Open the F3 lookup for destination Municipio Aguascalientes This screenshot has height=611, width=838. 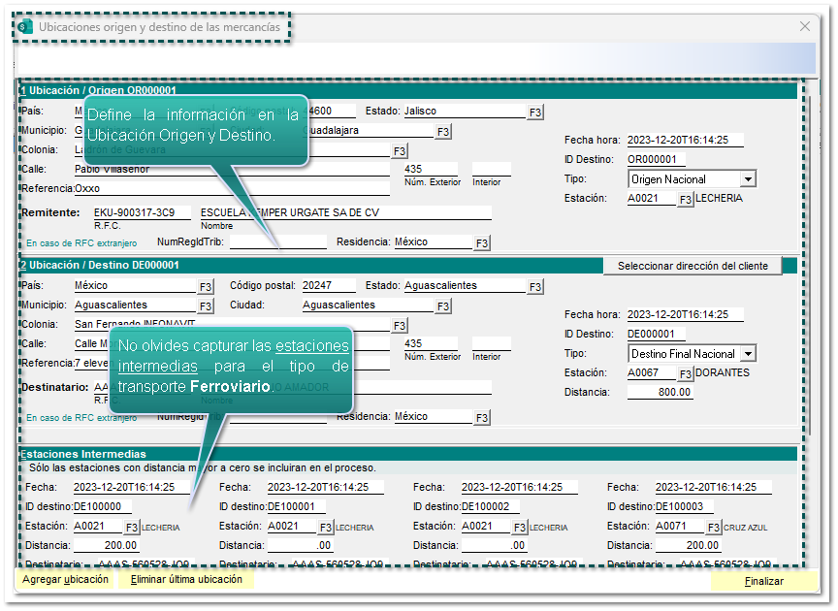206,306
